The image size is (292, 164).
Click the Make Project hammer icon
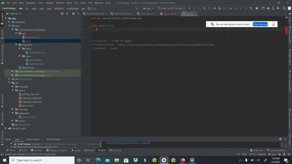point(136,8)
